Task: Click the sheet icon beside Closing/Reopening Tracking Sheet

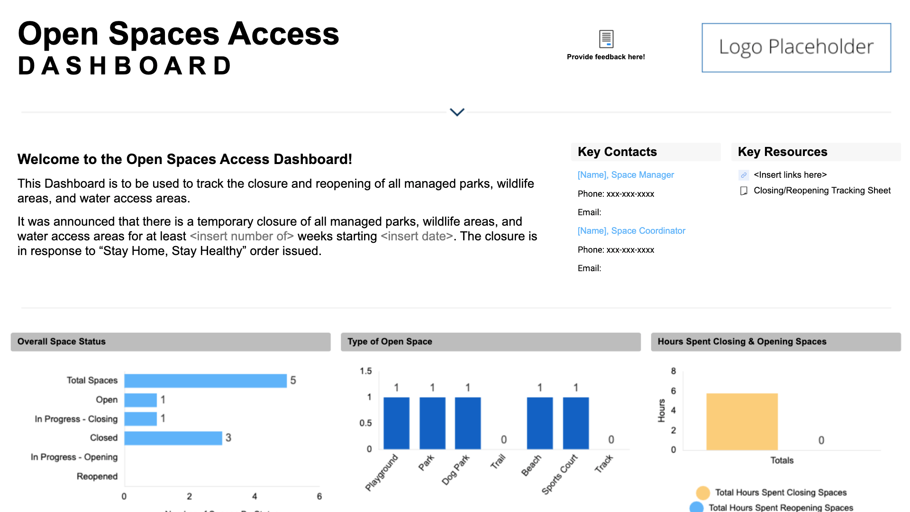Action: coord(744,191)
